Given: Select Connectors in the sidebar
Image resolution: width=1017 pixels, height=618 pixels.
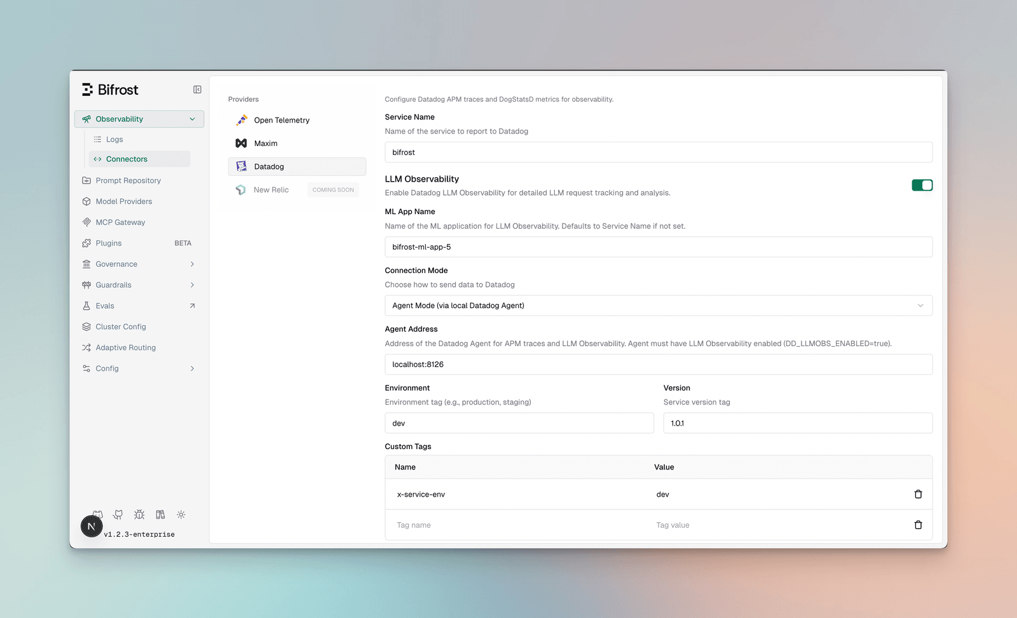Looking at the screenshot, I should click(139, 159).
